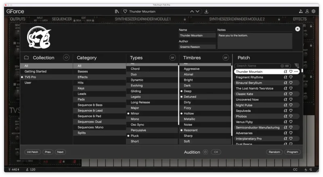The height and width of the screenshot is (177, 323).
Task: Undo with the bottom bar arrow icon
Action: click(306, 170)
